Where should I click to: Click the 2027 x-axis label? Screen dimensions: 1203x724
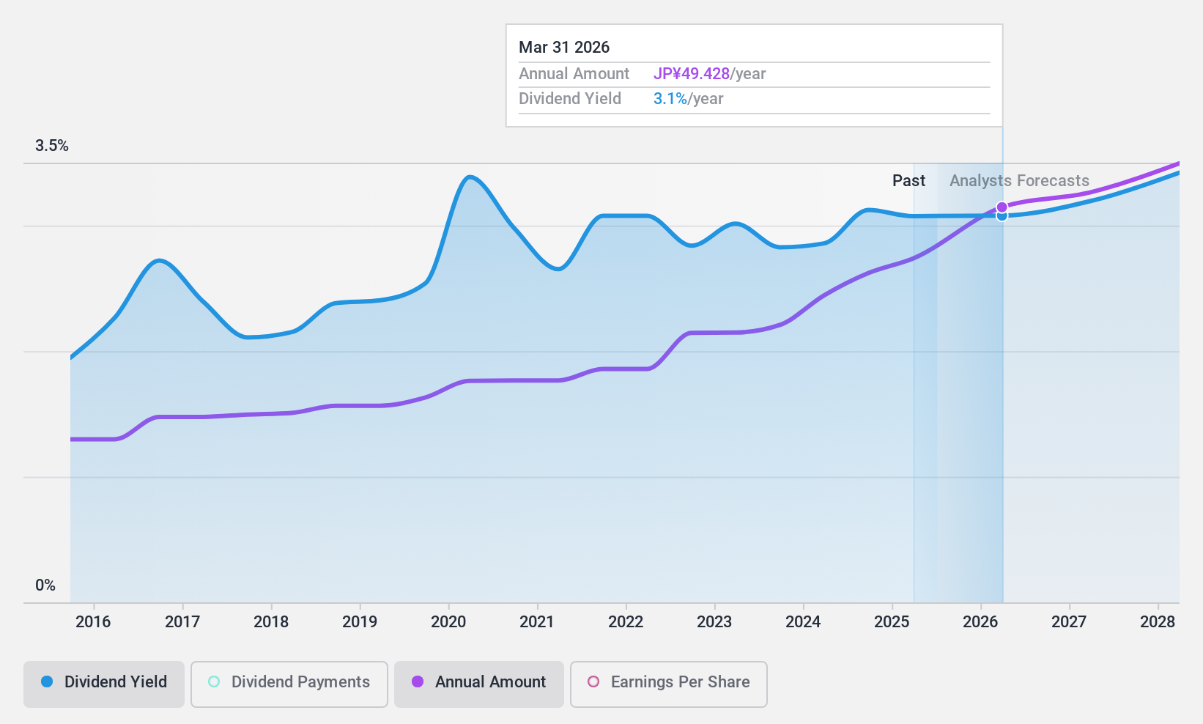tap(1069, 622)
